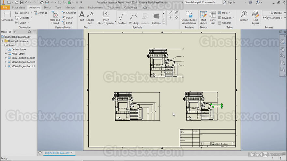Click the centerline symbol tool
This screenshot has width=287, height=161.
(x=170, y=13)
